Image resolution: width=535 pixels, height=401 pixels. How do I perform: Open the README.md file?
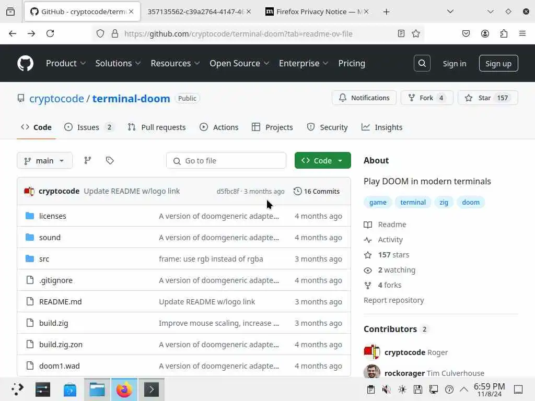click(x=61, y=302)
